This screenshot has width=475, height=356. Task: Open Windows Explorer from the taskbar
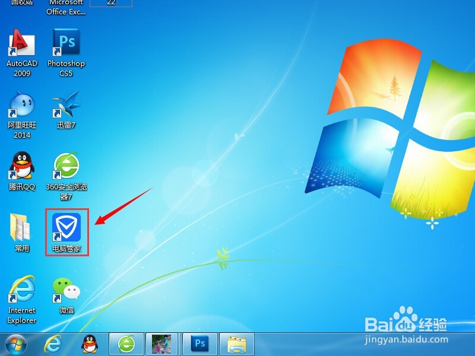point(237,345)
